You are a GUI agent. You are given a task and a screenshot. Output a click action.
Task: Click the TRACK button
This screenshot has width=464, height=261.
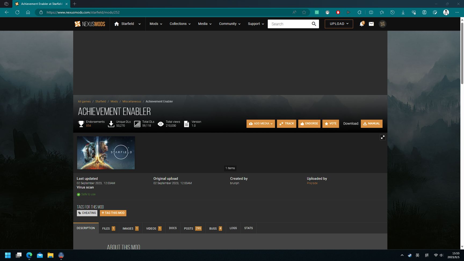(287, 124)
